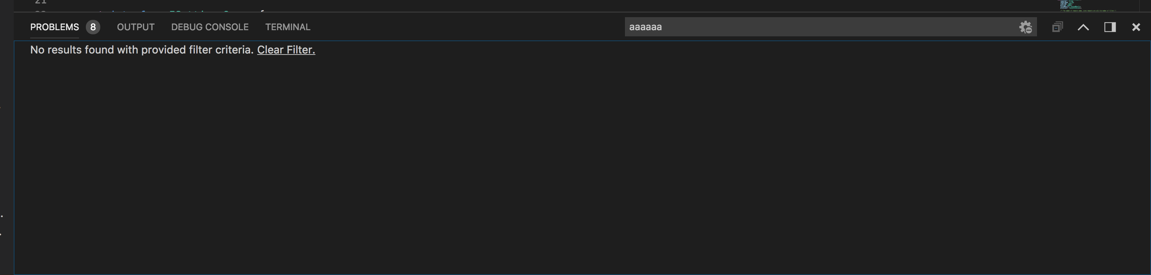This screenshot has height=275, width=1151.
Task: Click the partially visible code line above panel
Action: pos(179,10)
